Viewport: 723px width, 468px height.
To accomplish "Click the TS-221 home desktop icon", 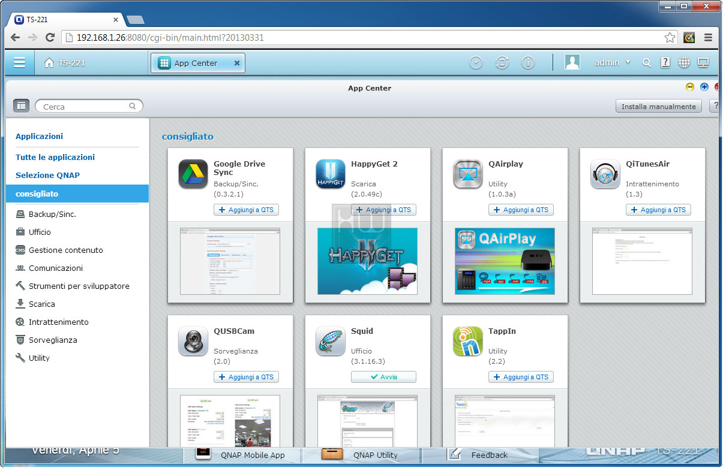I will tap(49, 62).
